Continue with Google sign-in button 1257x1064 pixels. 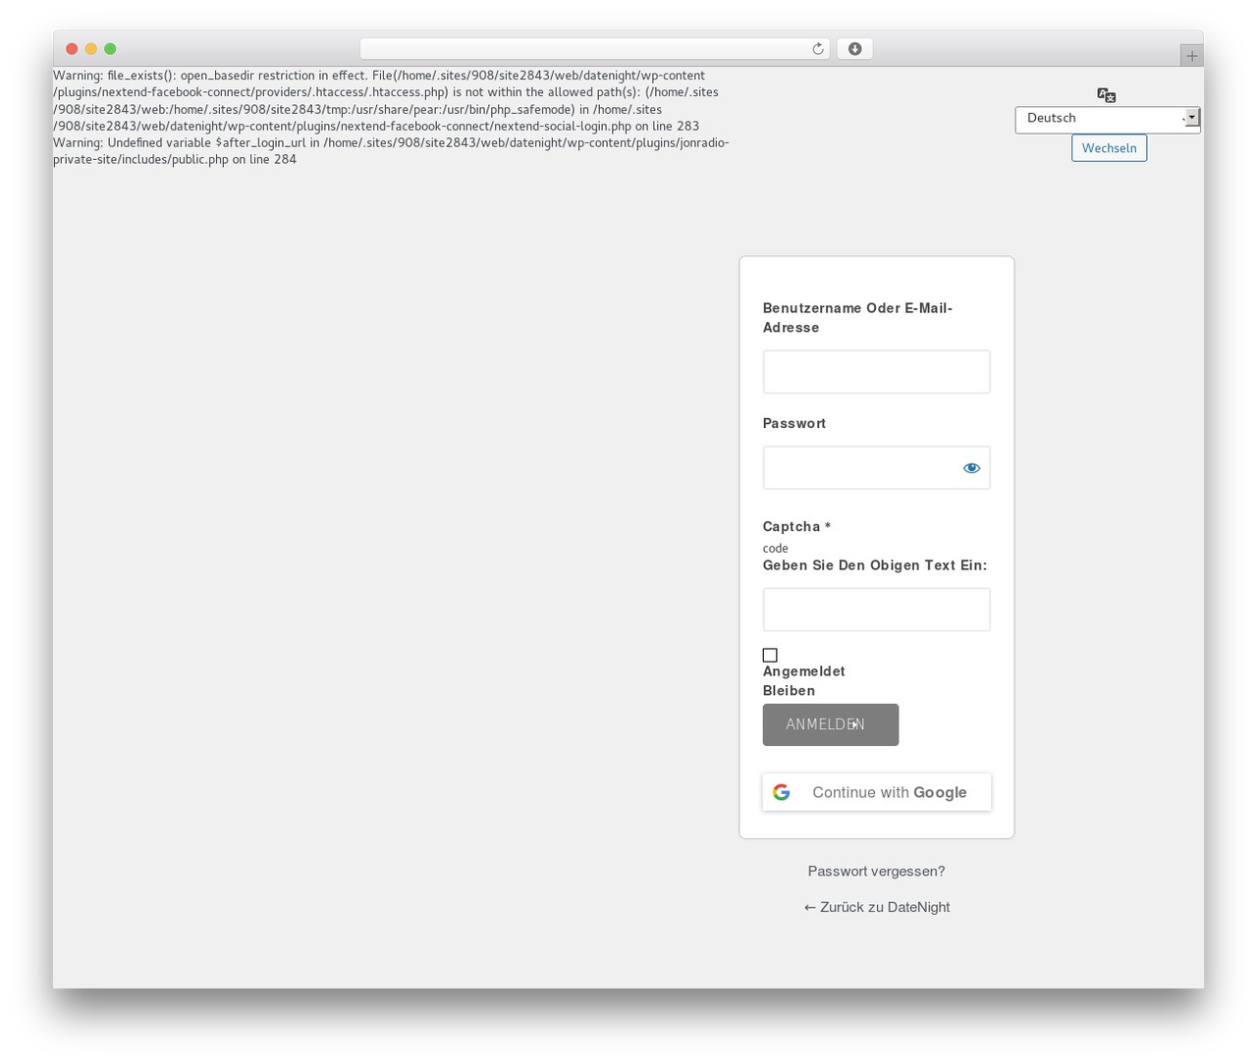click(x=877, y=792)
